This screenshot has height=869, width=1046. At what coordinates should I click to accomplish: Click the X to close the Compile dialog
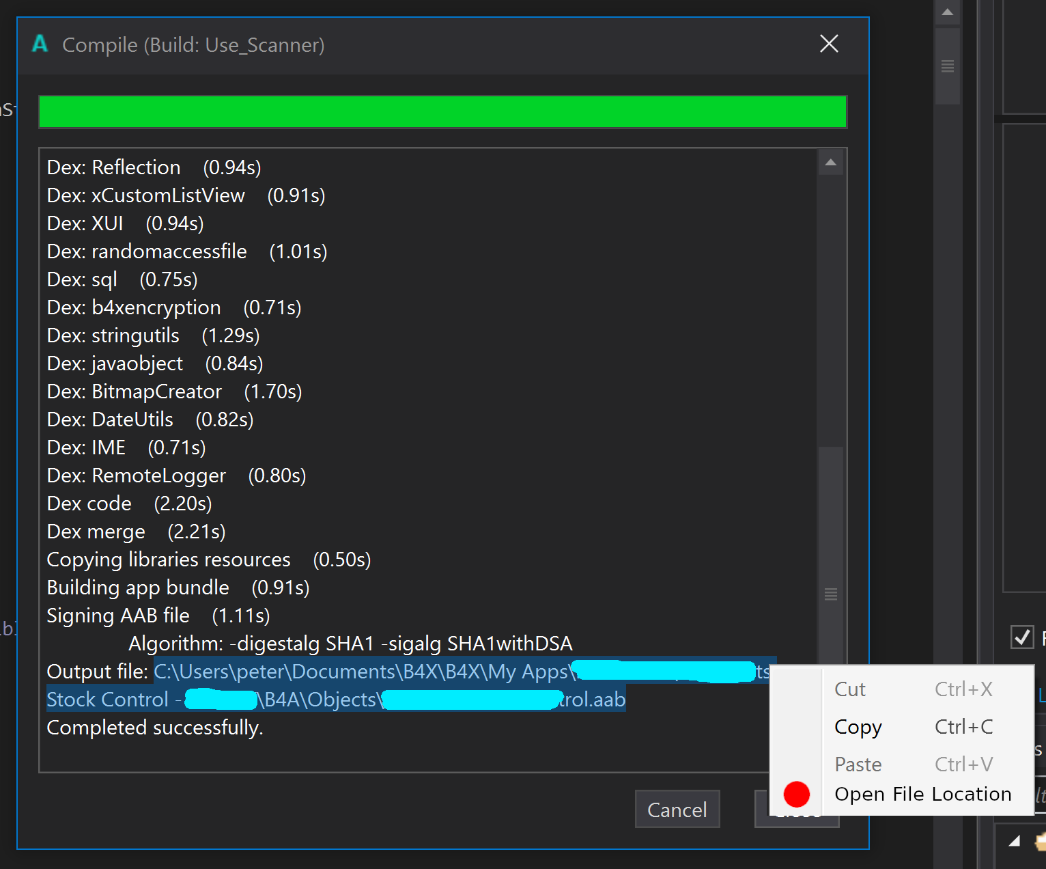coord(828,44)
